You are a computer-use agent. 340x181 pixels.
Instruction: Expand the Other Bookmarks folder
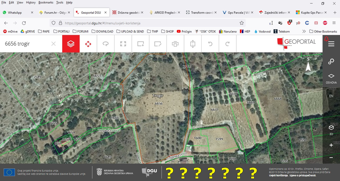pos(323,31)
